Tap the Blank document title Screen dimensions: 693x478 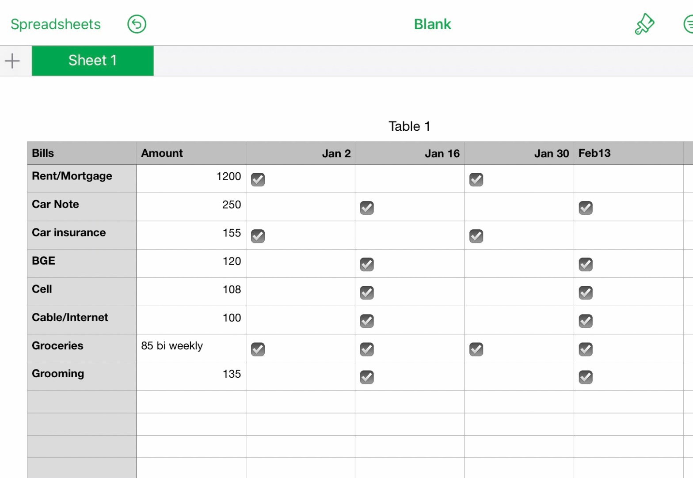(x=432, y=24)
